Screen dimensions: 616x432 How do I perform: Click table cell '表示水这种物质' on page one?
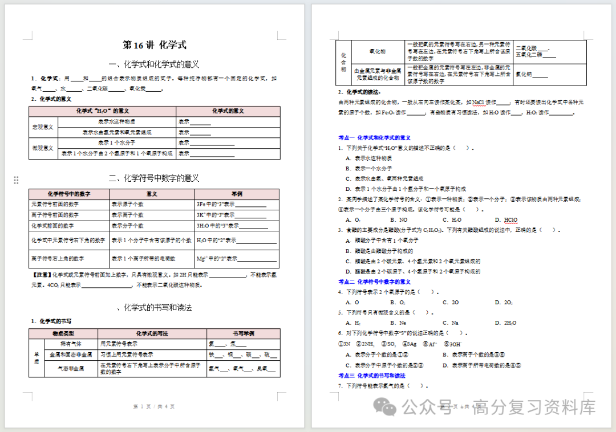(x=117, y=122)
